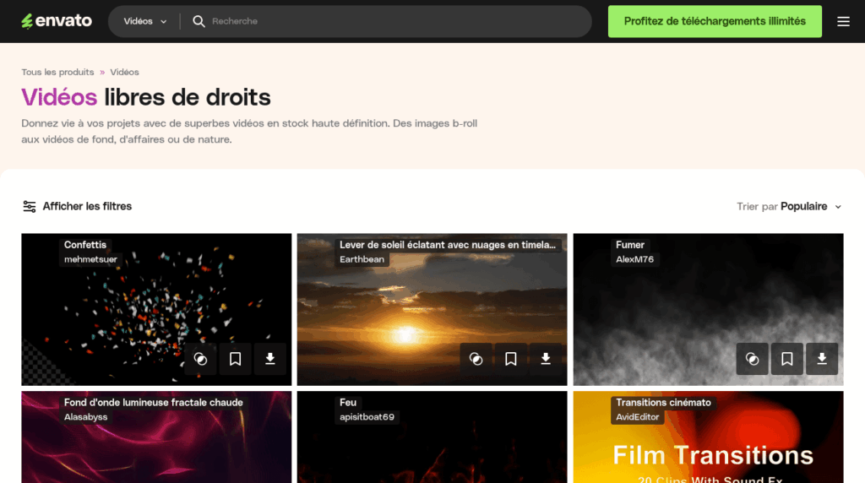Download the Confettis video
Viewport: 865px width, 483px height.
[270, 359]
